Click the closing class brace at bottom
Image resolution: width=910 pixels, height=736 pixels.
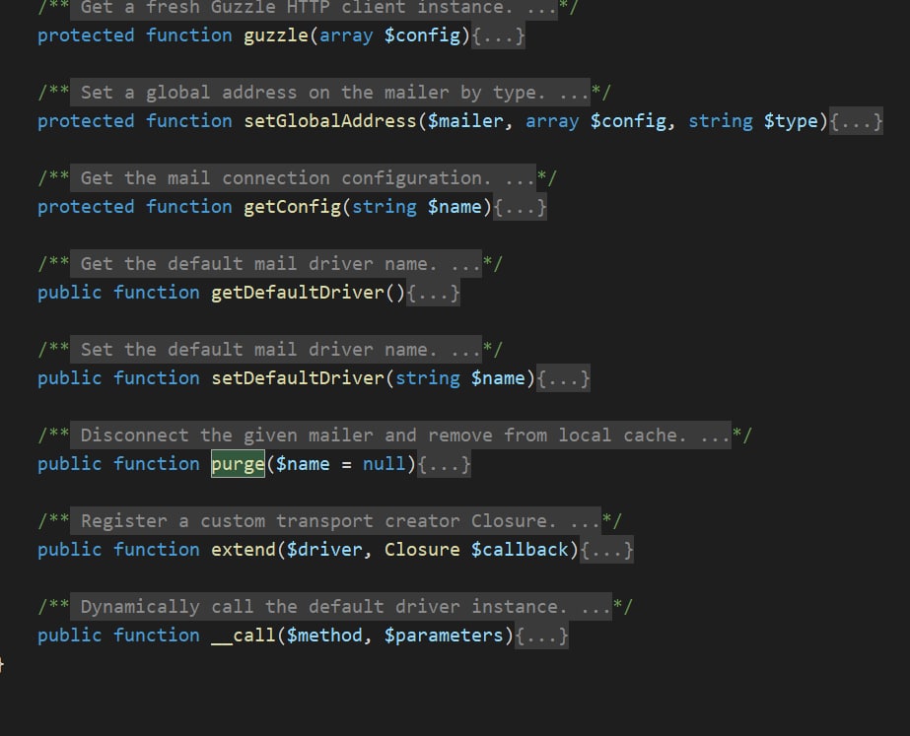click(x=2, y=665)
